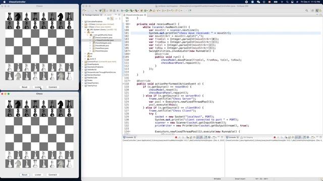
Task: Select ChessView.java in Package Explorer
Action: (101, 51)
